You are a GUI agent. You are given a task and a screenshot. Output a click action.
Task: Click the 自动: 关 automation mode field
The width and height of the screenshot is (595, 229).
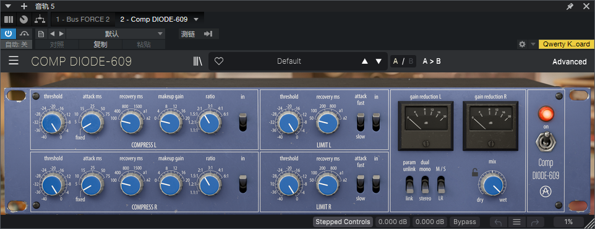coord(16,45)
